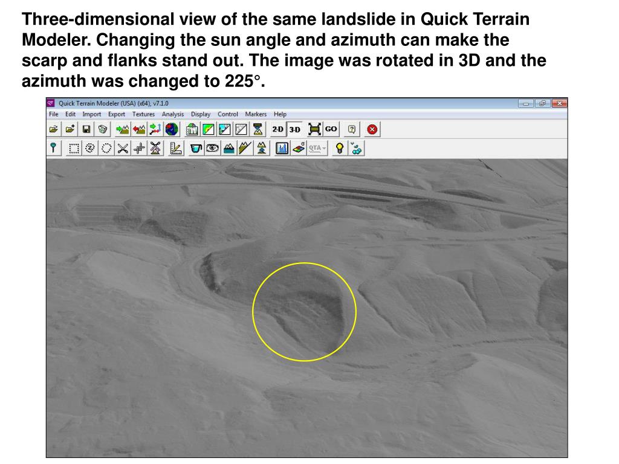Click the open model folder icon

pos(54,129)
